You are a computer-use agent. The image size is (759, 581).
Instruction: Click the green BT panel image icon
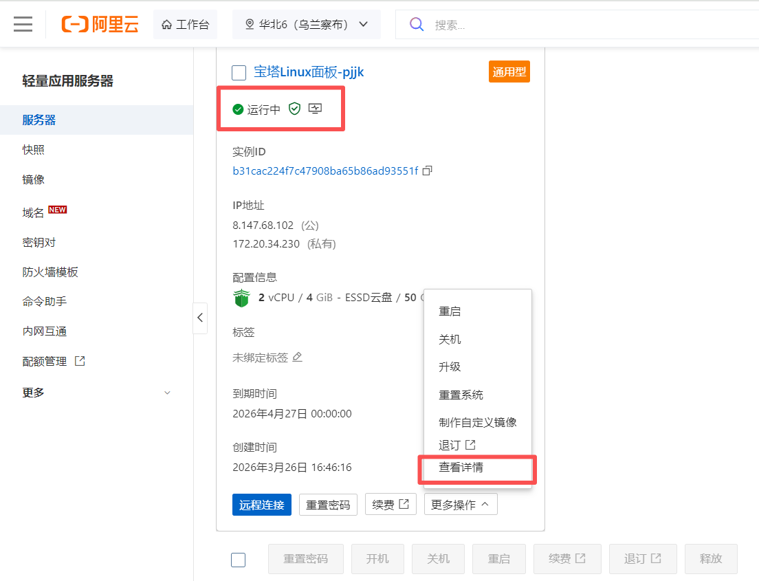(241, 298)
